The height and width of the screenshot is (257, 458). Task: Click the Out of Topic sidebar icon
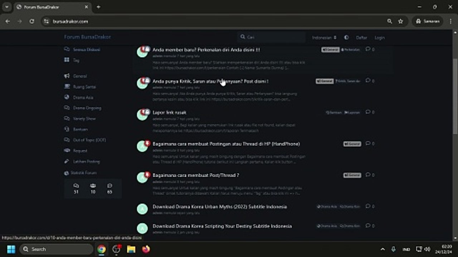coord(67,140)
